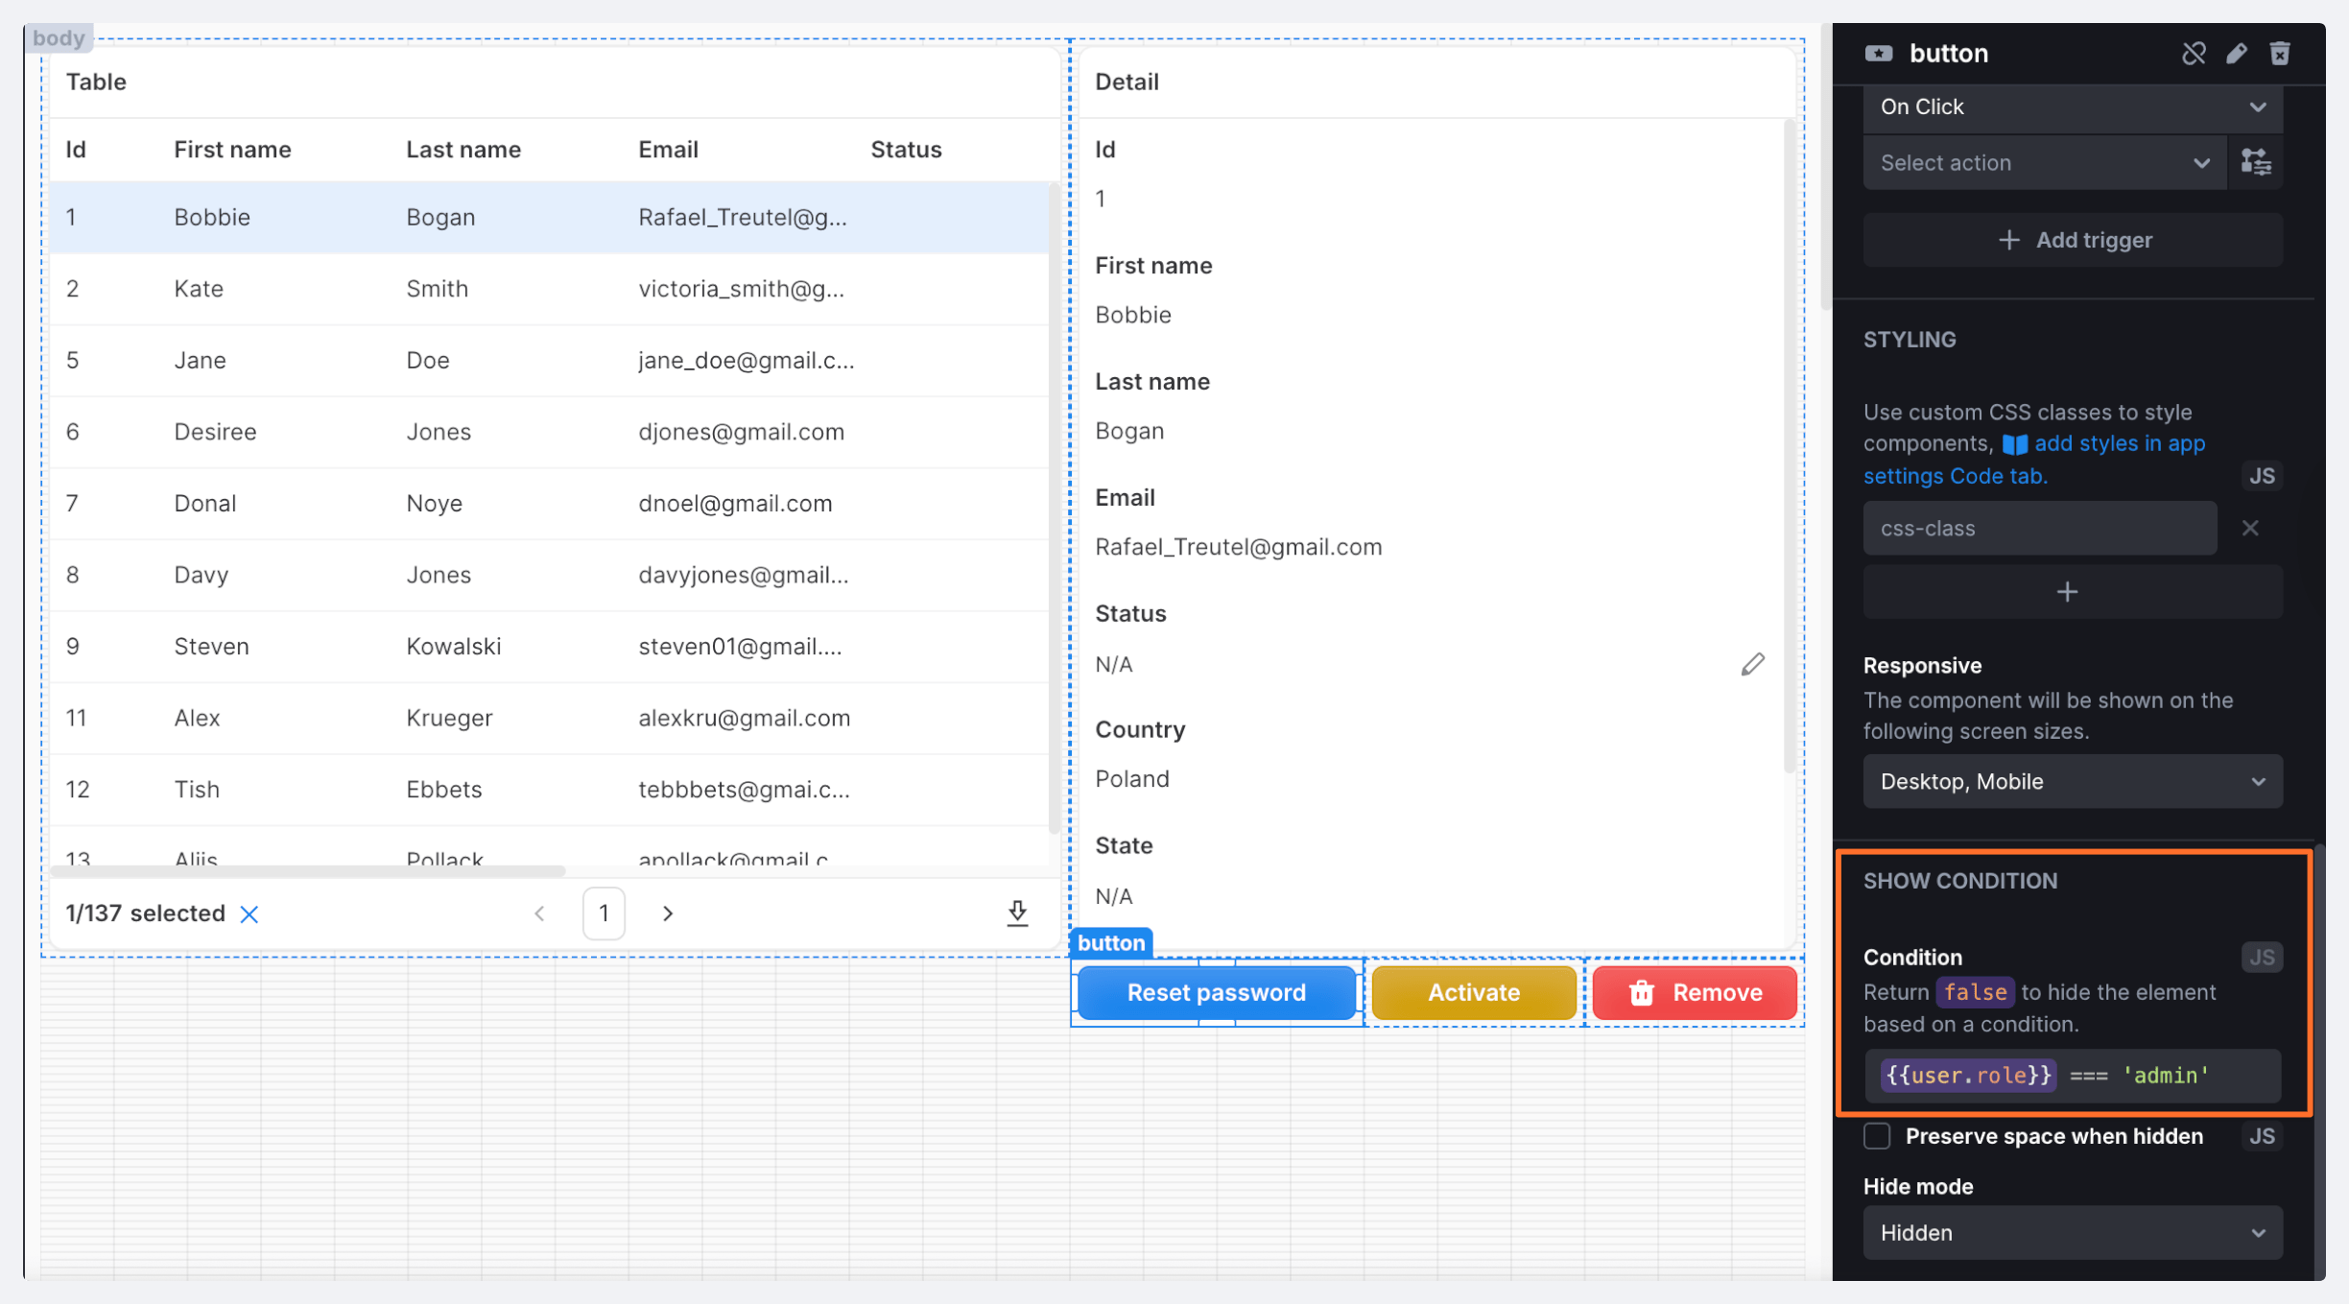Viewport: 2349px width, 1304px height.
Task: Click the yellow Activate button
Action: coord(1473,992)
